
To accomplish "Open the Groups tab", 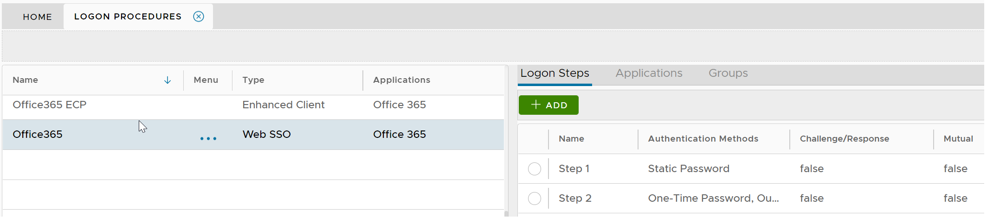I will coord(728,73).
